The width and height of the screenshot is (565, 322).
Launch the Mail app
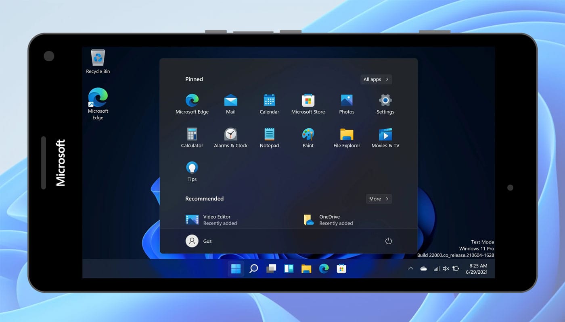click(x=230, y=104)
